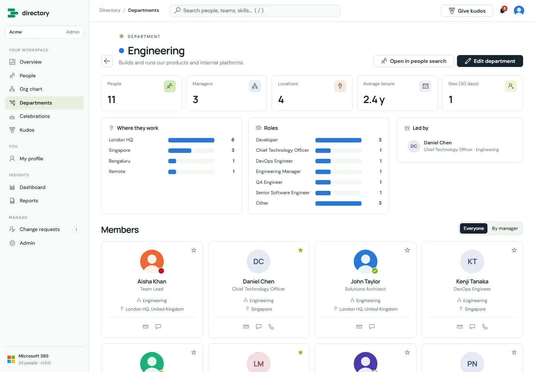This screenshot has width=535, height=372.
Task: Email Kenji Tanaka via envelope icon
Action: (460, 327)
